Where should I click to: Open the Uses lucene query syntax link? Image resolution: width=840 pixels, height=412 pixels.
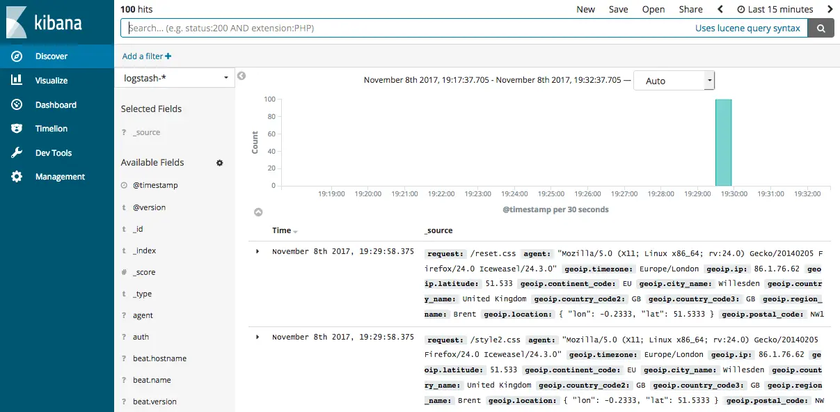point(748,28)
